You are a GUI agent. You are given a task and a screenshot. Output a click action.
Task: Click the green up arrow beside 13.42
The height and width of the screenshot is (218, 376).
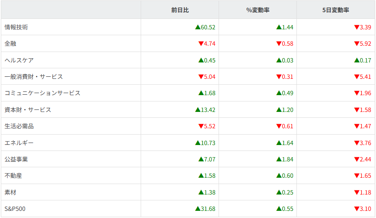tap(198, 110)
